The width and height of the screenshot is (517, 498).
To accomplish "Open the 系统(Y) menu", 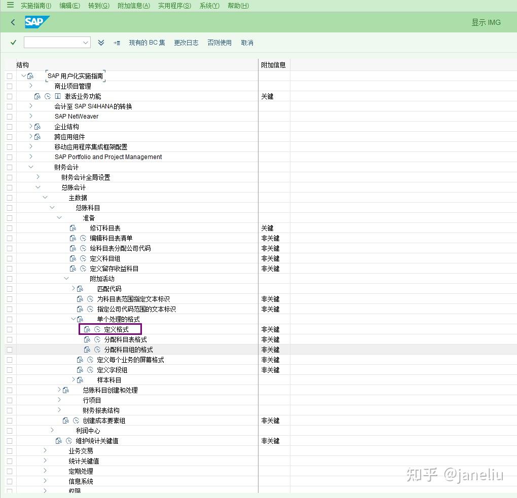I will click(209, 6).
